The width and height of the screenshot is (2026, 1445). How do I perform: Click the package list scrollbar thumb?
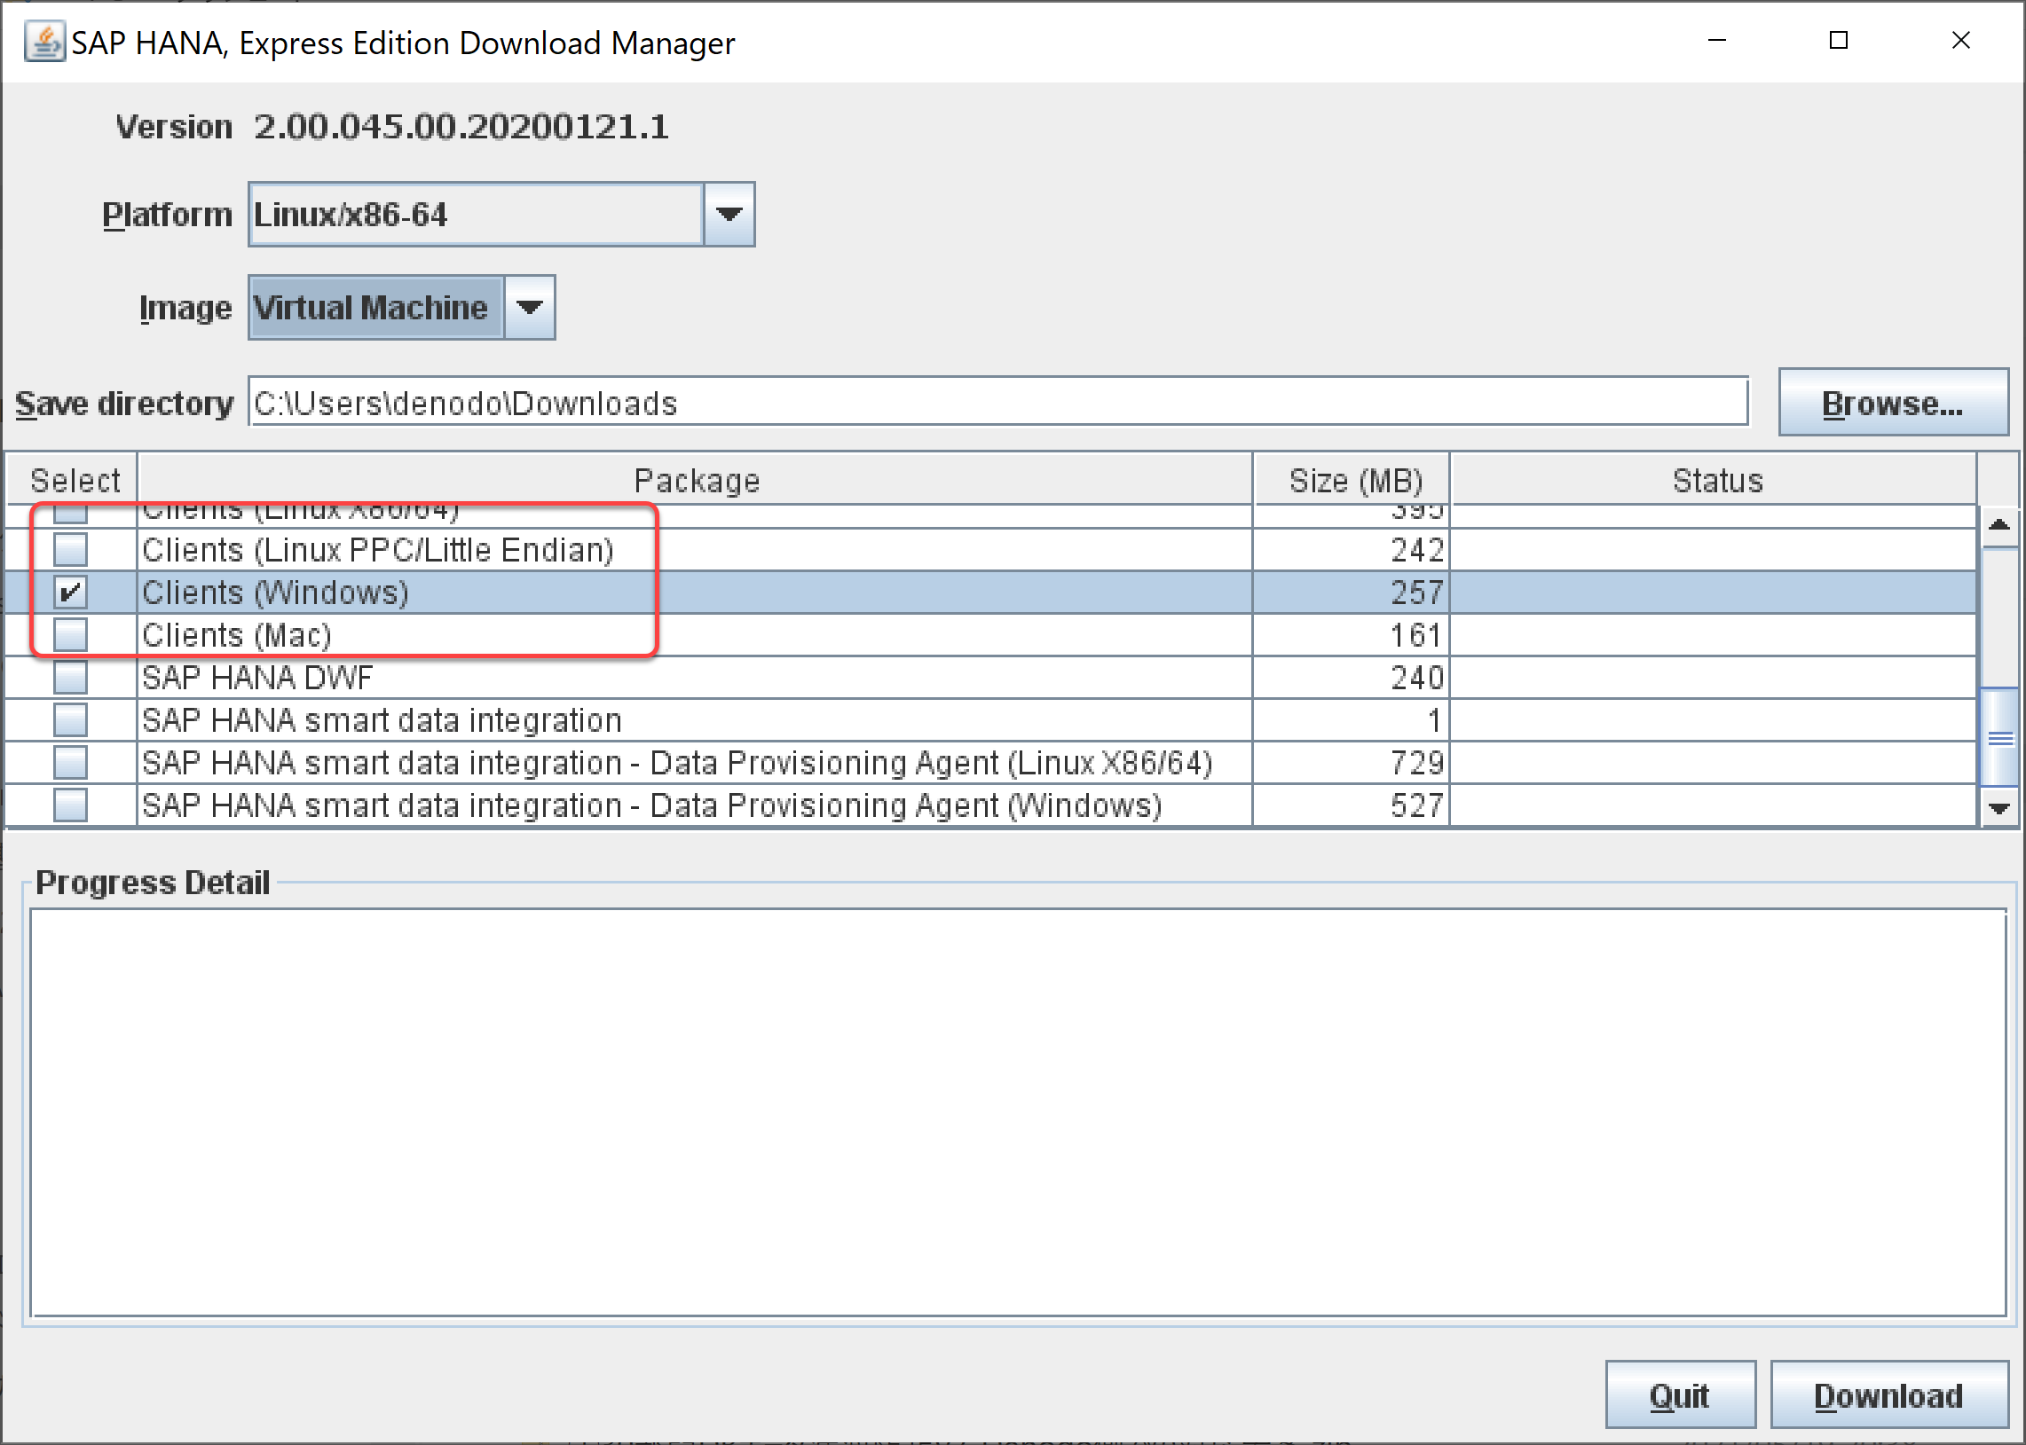coord(1999,738)
